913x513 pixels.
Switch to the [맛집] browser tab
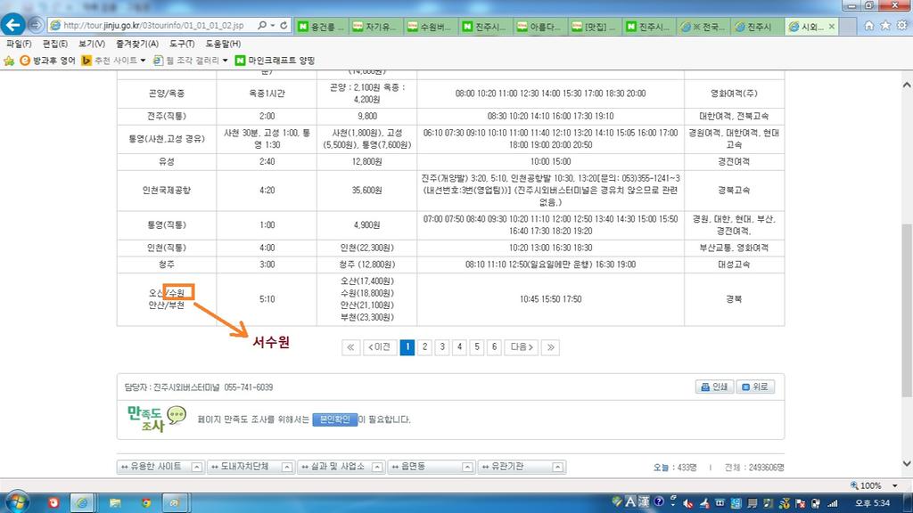595,27
